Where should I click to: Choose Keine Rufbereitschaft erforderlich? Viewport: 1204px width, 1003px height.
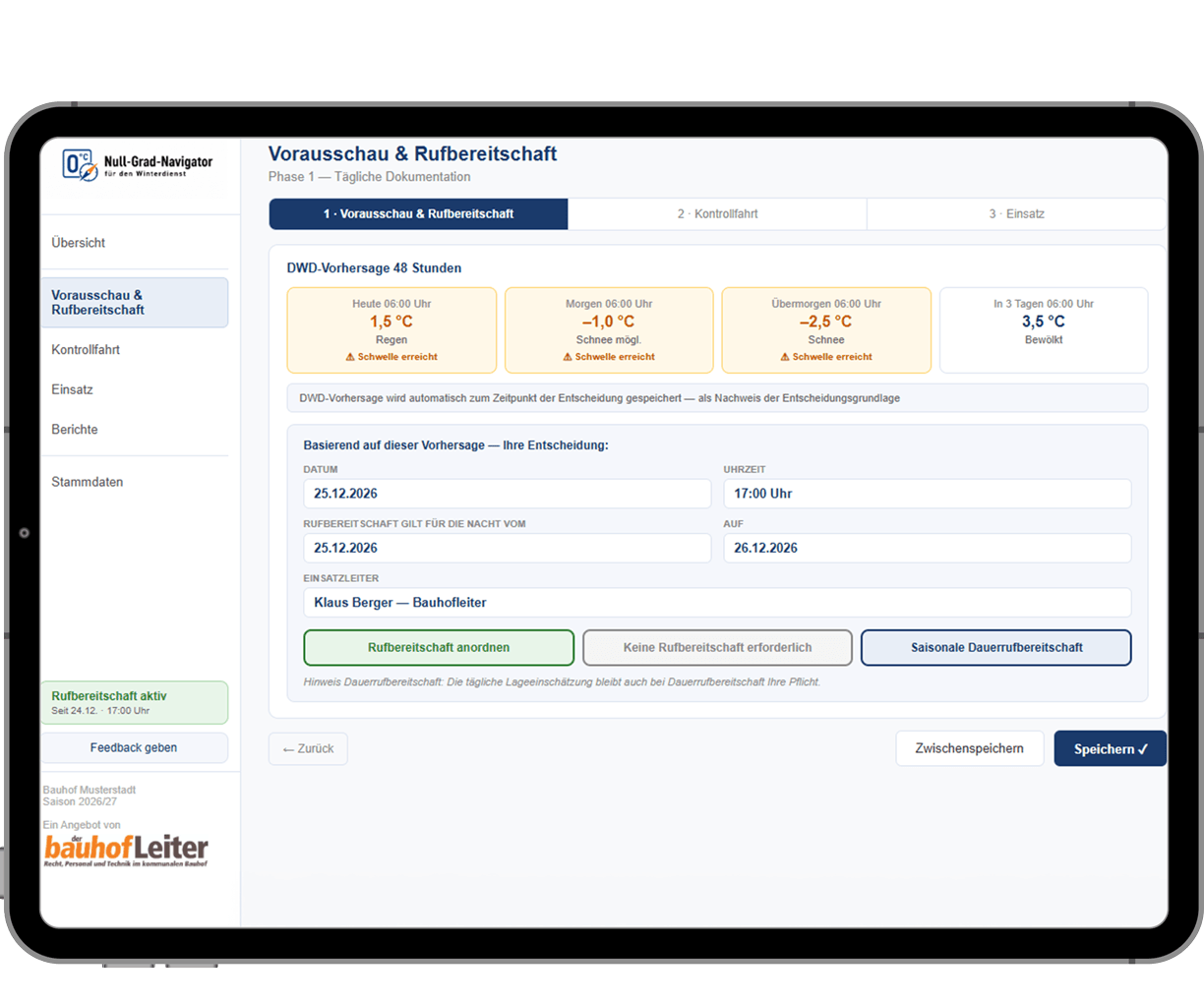pyautogui.click(x=717, y=648)
